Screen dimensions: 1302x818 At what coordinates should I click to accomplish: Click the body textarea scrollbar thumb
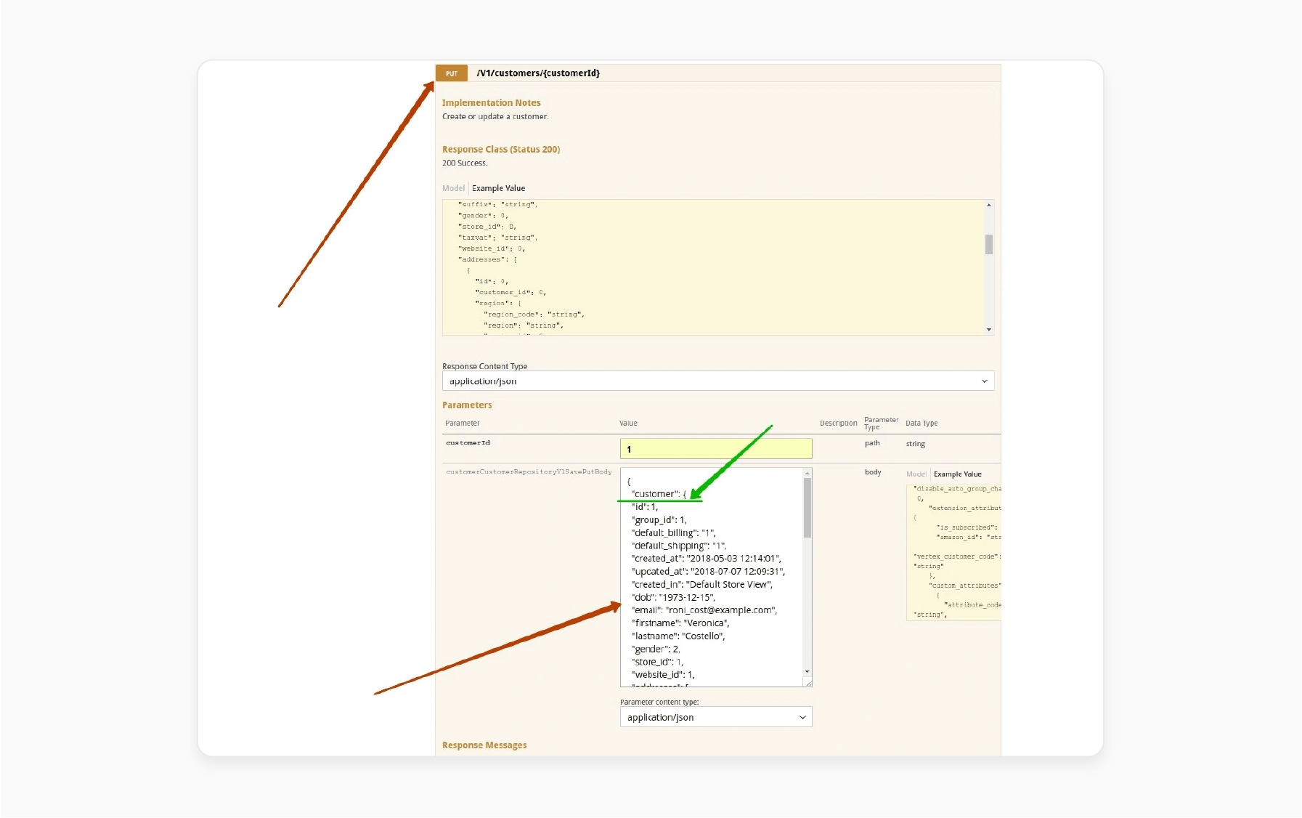click(x=807, y=508)
